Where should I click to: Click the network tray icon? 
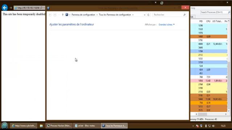click(210, 126)
